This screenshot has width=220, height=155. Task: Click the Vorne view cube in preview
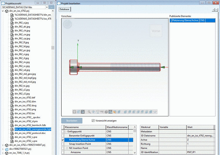(156, 31)
